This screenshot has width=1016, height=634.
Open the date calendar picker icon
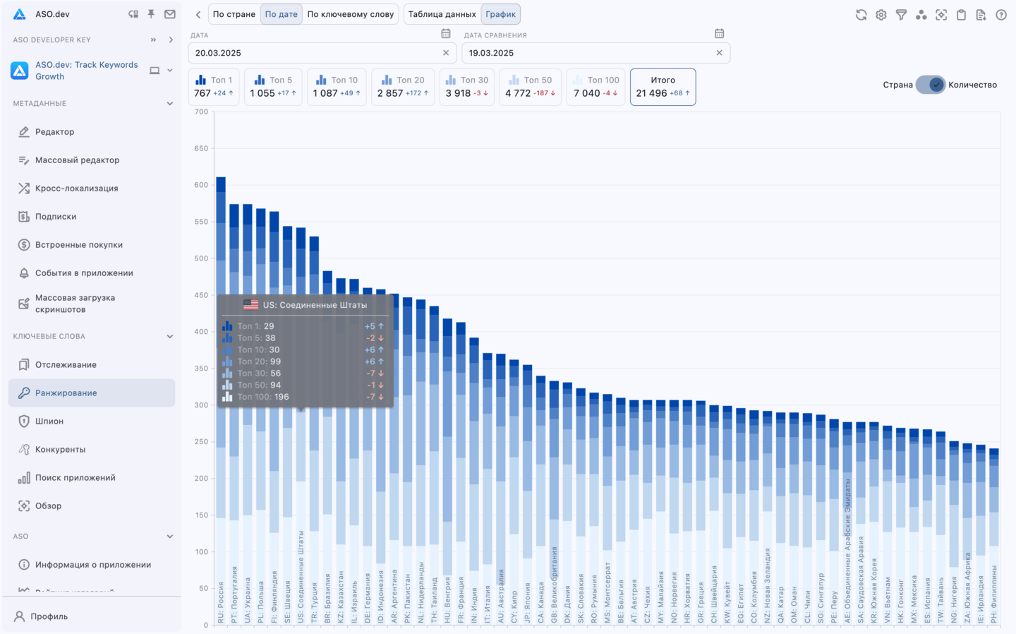click(446, 34)
